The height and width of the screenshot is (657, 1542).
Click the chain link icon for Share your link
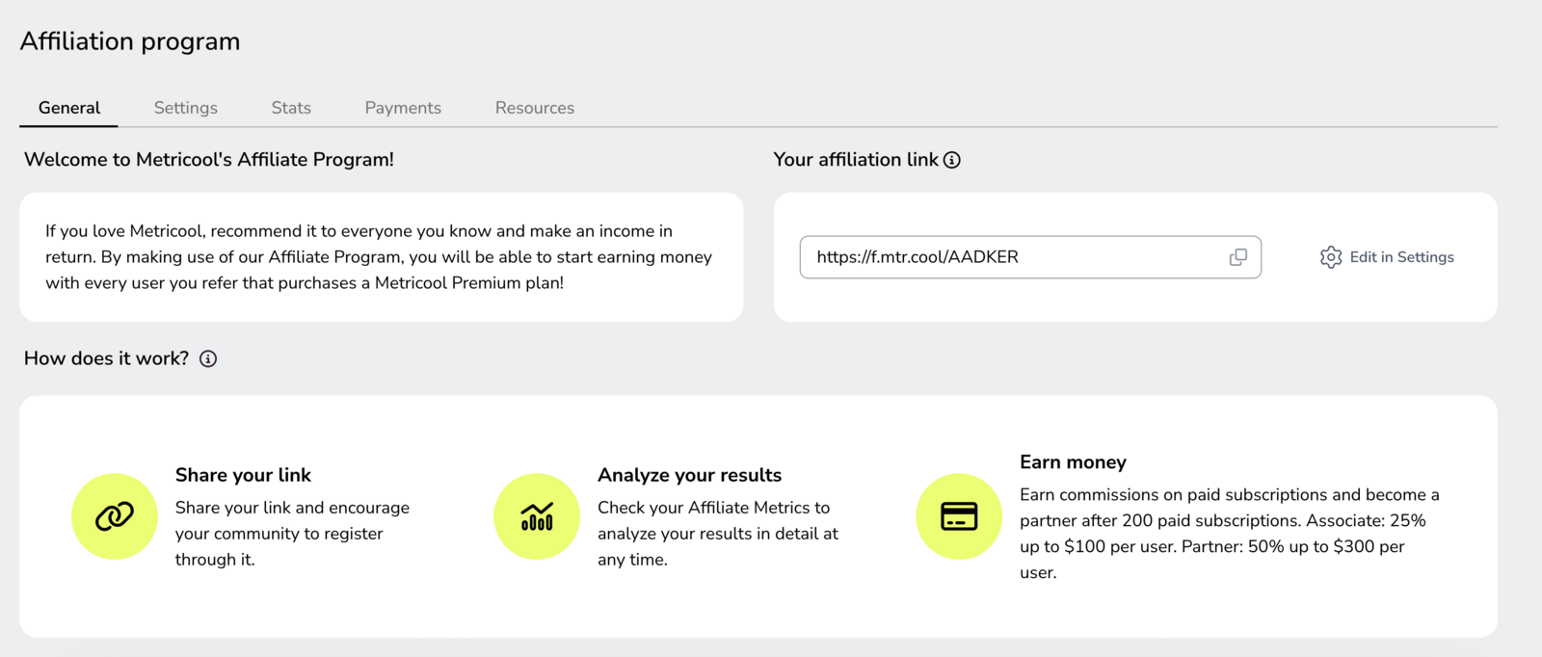click(115, 516)
